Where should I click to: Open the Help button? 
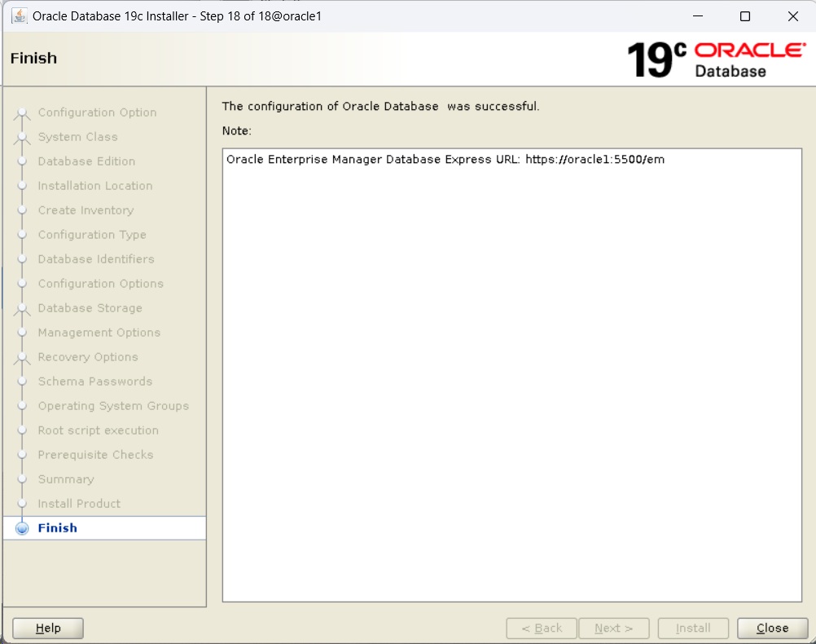click(48, 629)
